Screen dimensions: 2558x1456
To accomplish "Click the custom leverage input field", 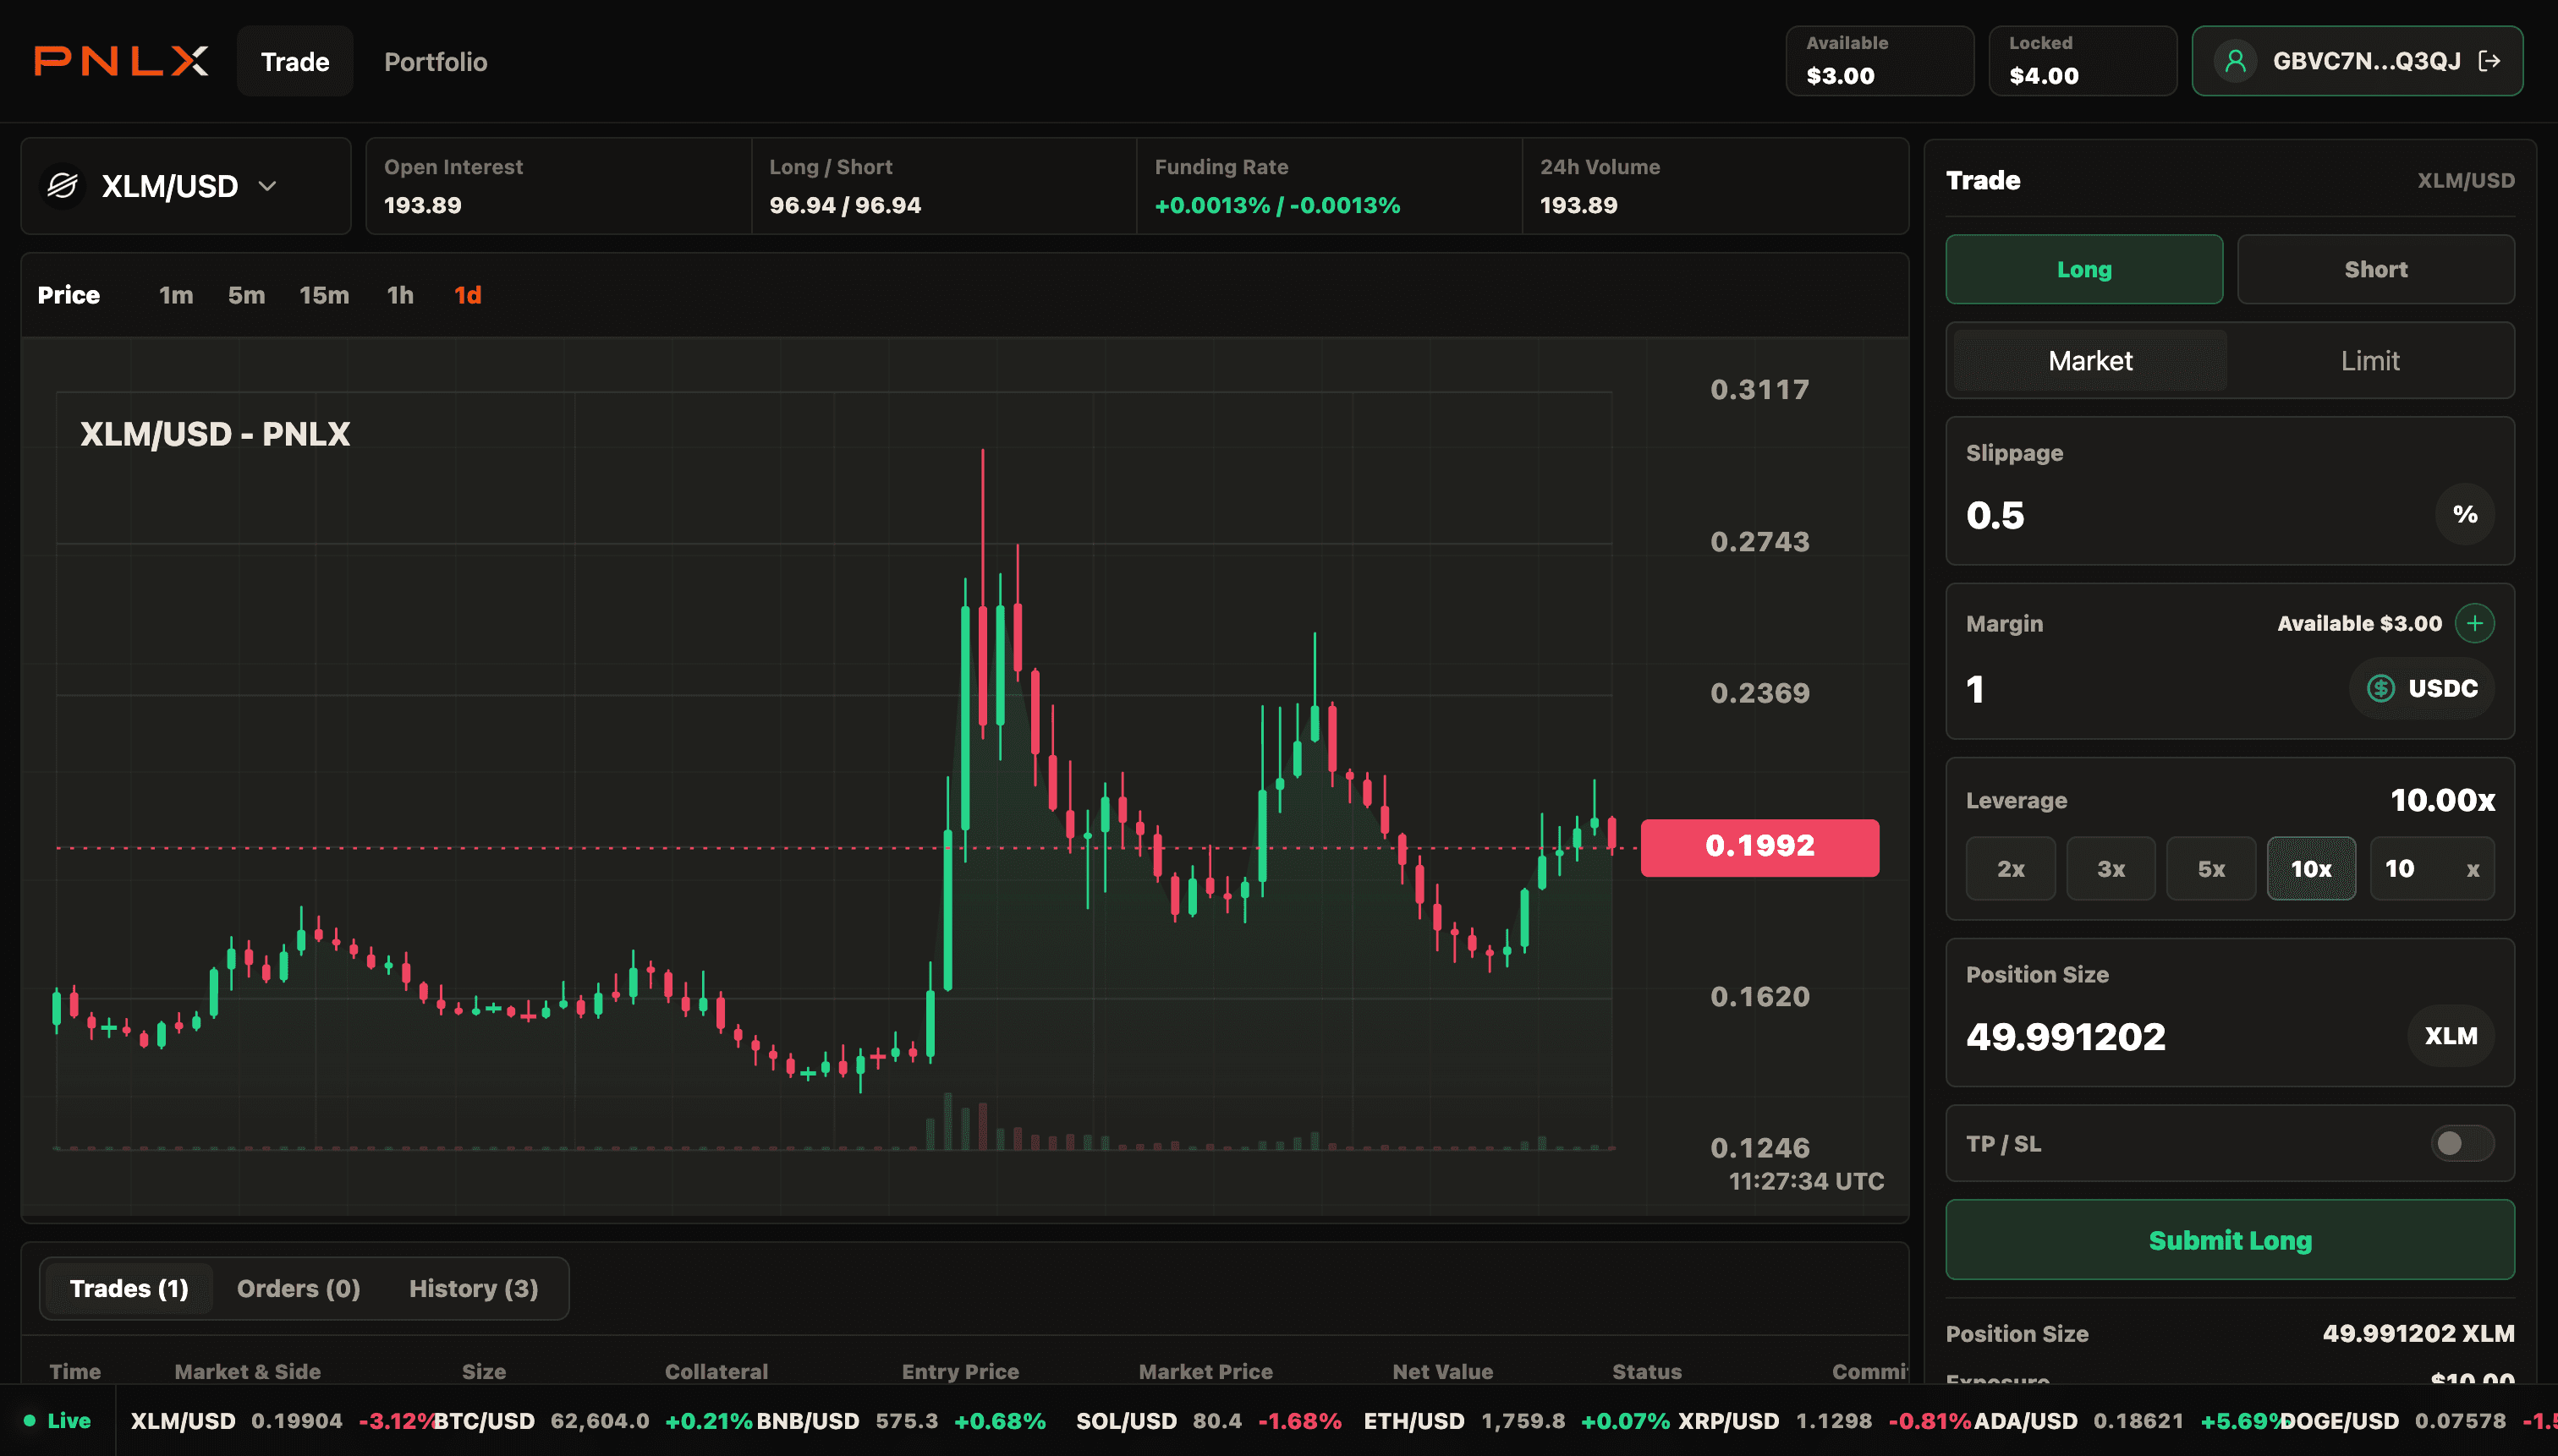I will [2431, 869].
